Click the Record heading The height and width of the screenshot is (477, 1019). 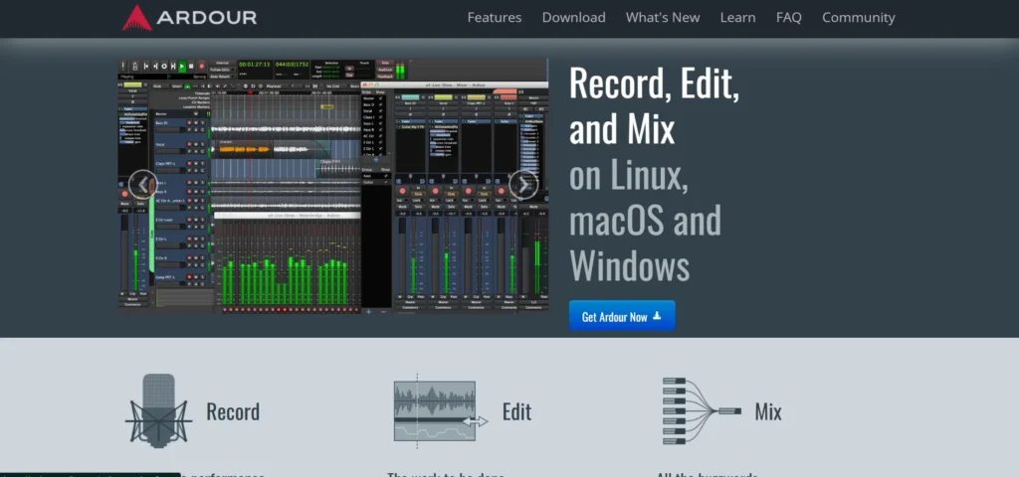click(x=233, y=411)
